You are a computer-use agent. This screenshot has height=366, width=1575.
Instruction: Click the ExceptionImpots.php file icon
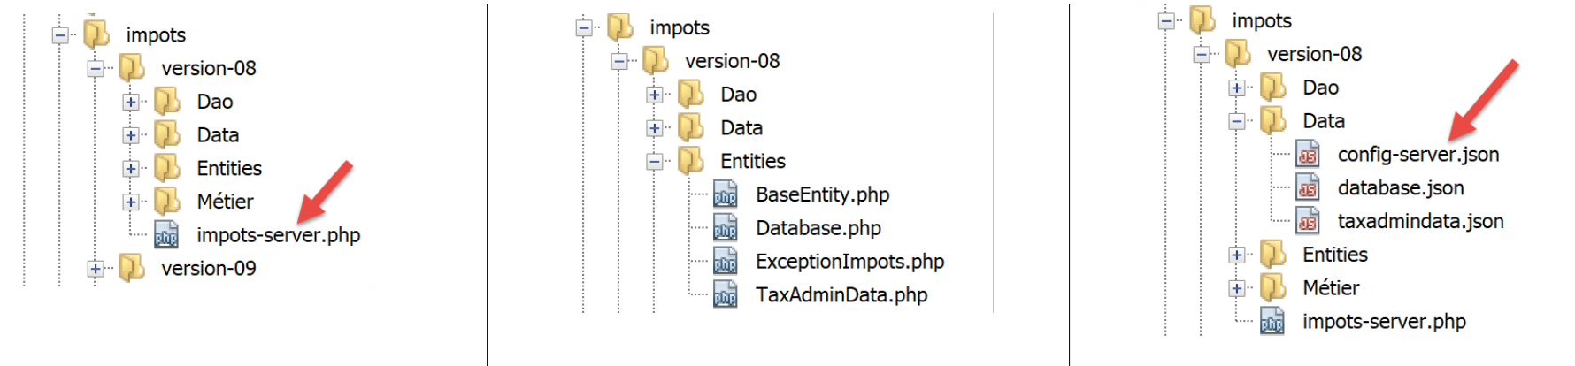tap(725, 262)
